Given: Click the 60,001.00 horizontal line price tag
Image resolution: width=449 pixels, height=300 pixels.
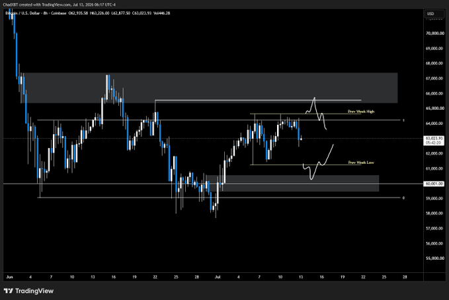Looking at the screenshot, I should (x=434, y=184).
